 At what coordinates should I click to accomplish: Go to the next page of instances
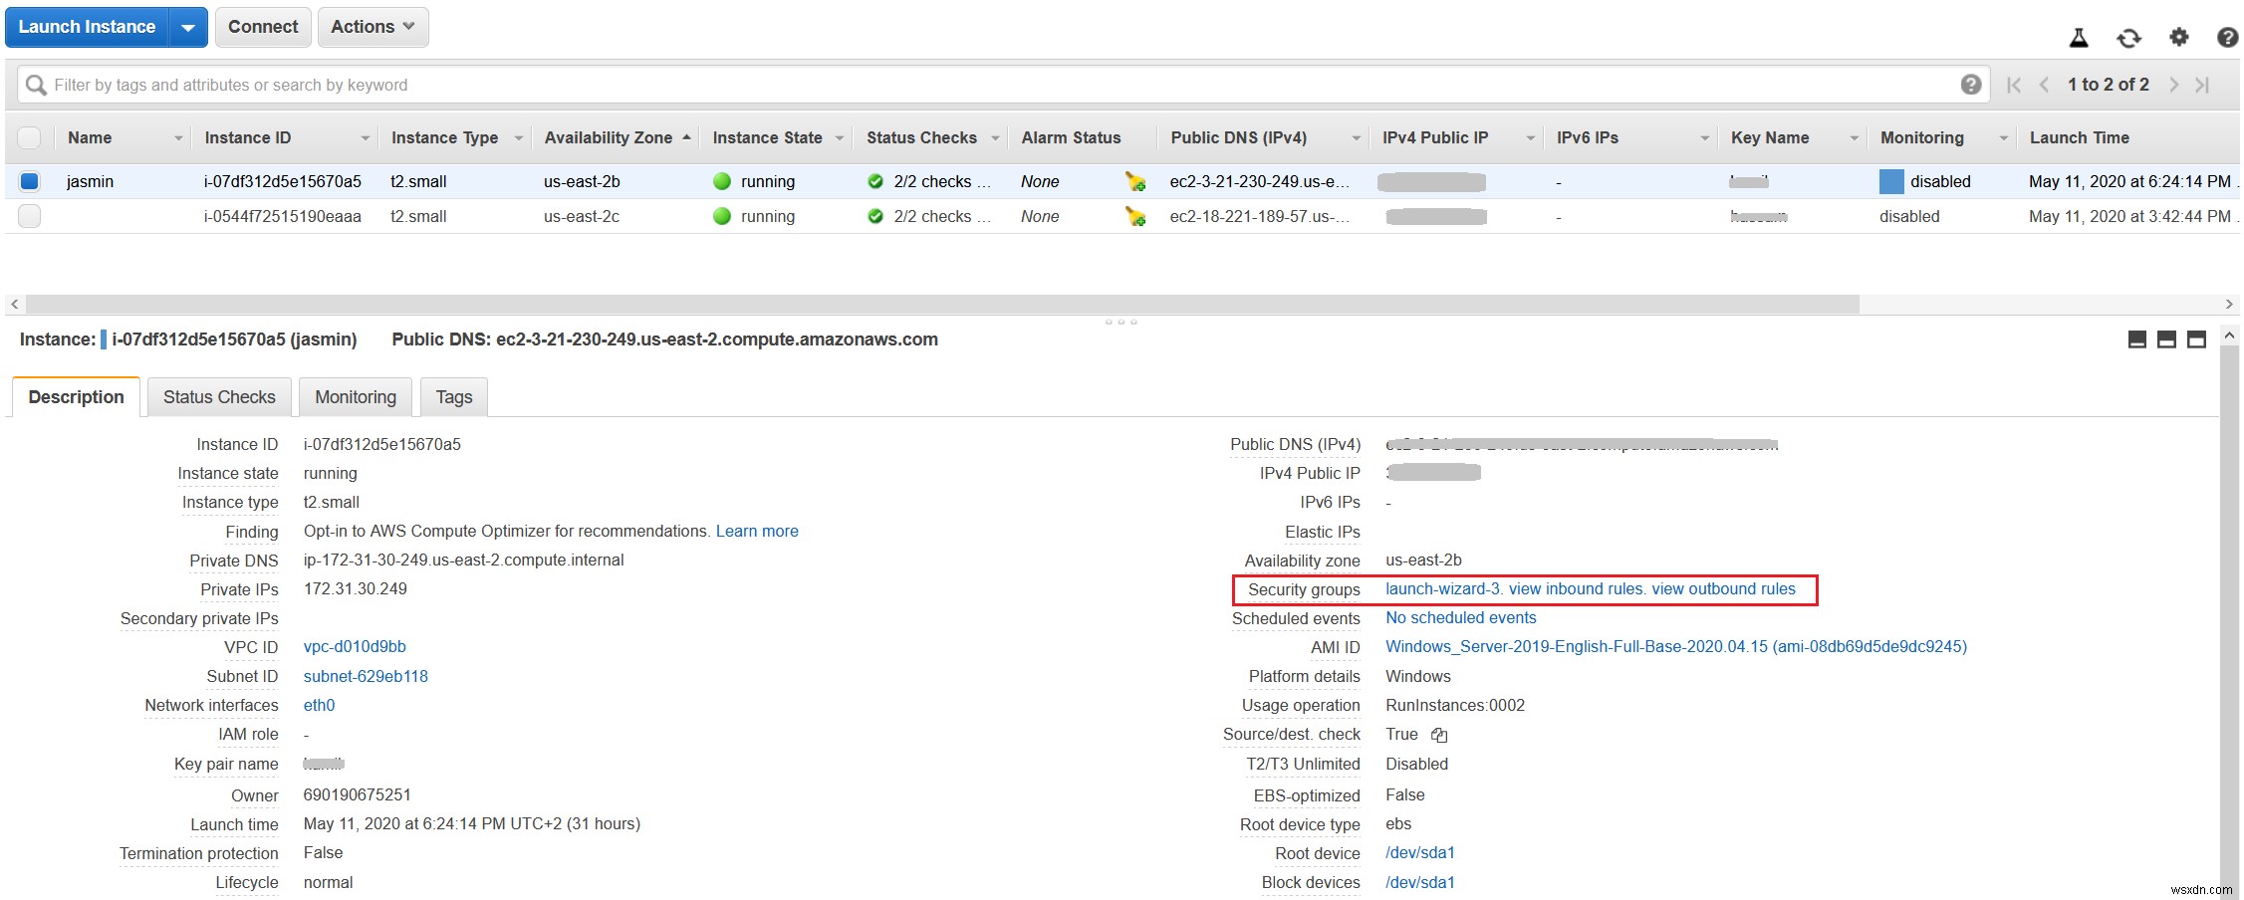(2173, 85)
